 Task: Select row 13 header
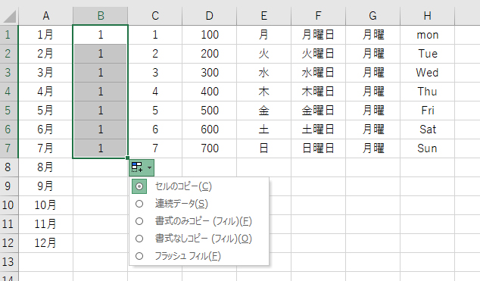pos(9,262)
